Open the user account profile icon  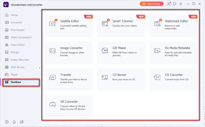169,4
